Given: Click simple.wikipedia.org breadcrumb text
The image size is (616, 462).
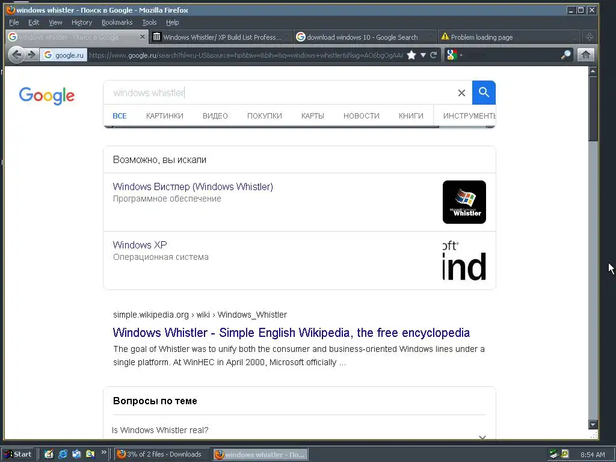Looking at the screenshot, I should [x=200, y=315].
